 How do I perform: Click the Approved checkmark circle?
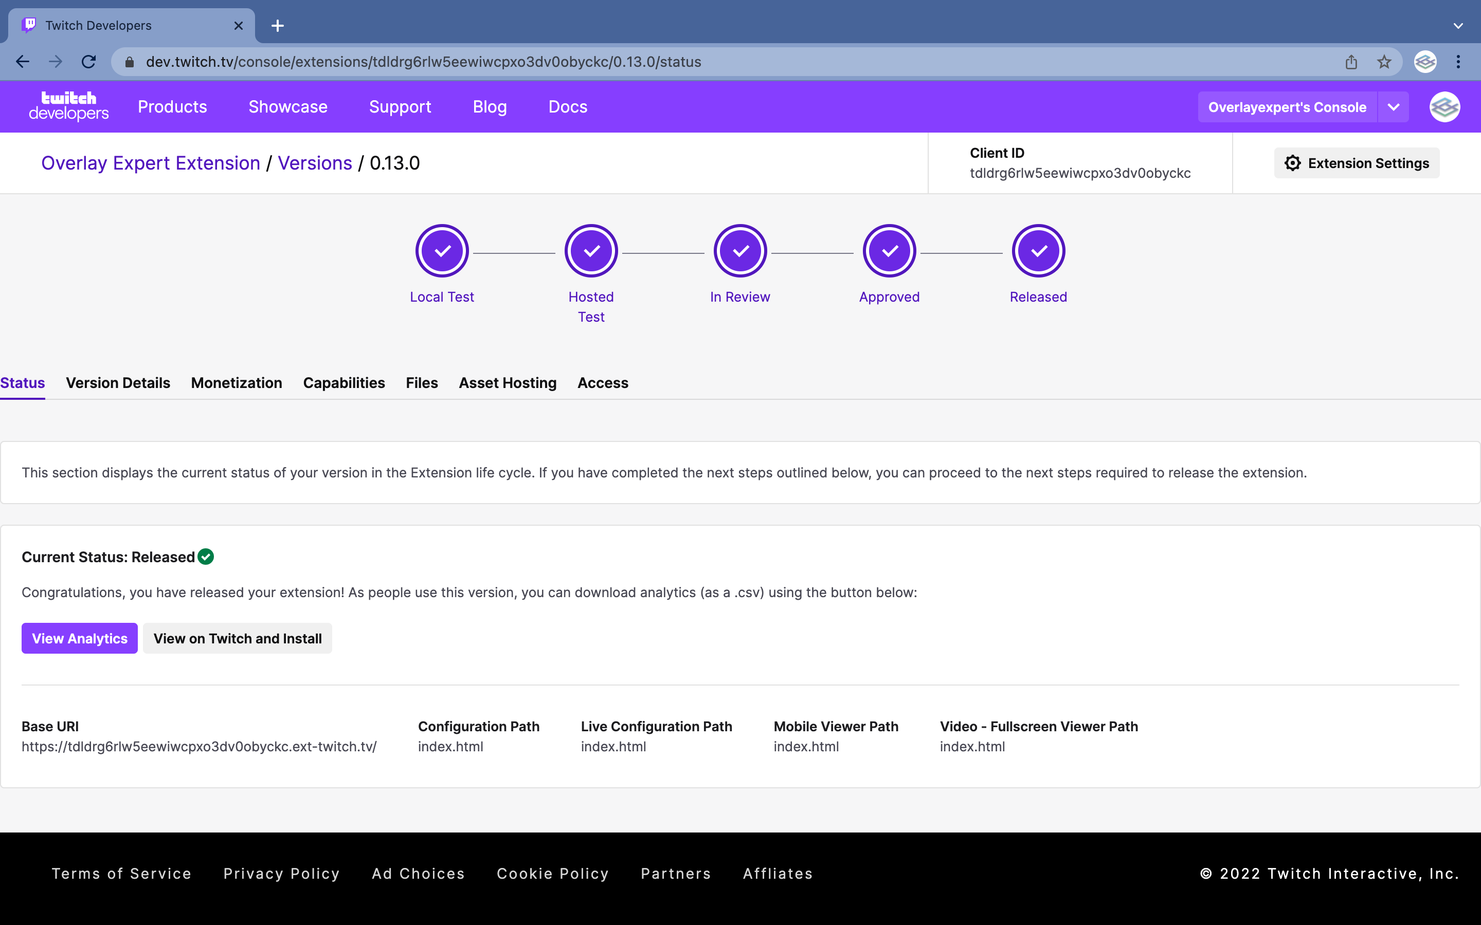click(x=889, y=250)
